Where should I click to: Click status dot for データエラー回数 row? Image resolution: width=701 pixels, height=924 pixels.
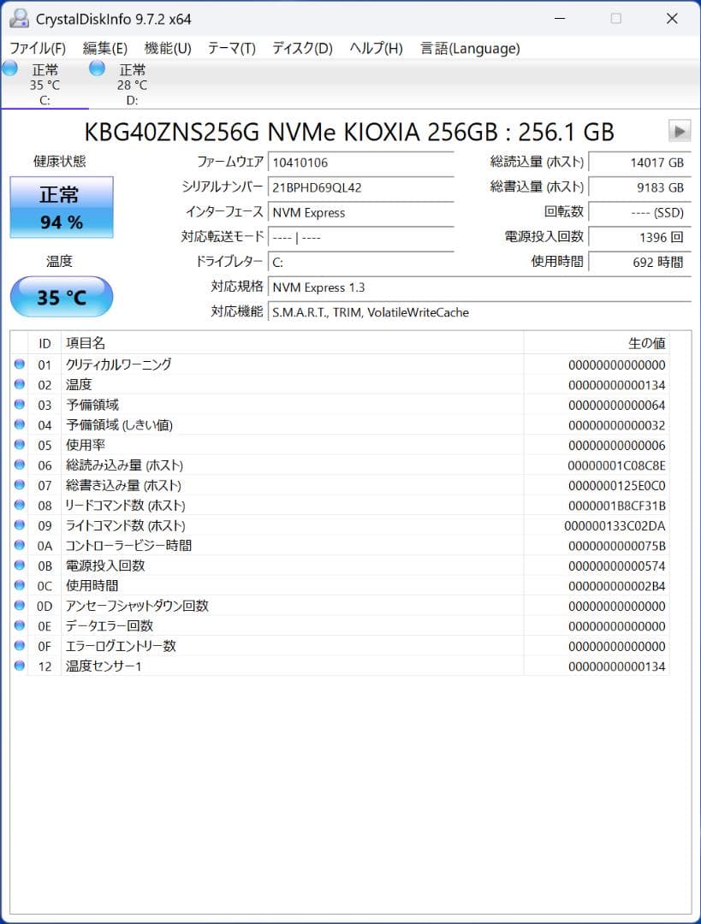tap(20, 625)
